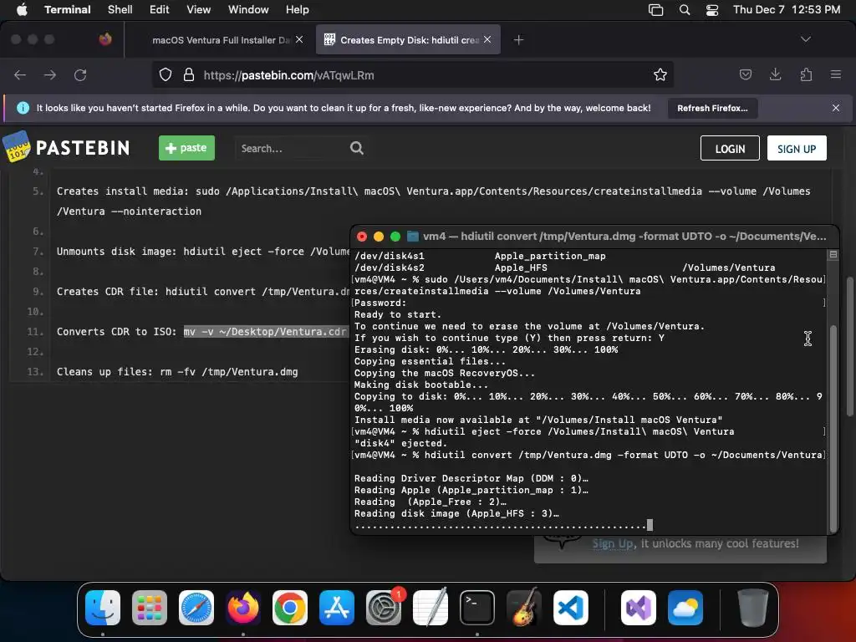Go back in Firefox
Viewport: 856px width, 642px height.
[x=20, y=74]
